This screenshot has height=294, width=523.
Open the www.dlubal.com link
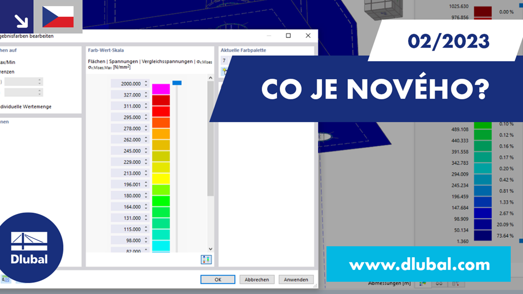pos(419,264)
